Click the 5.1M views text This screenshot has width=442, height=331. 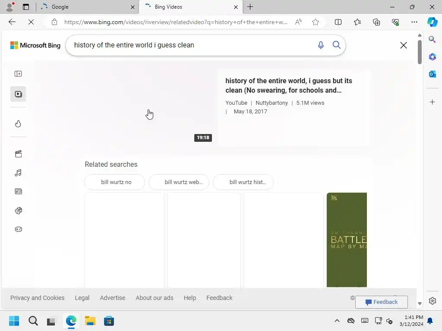310,103
